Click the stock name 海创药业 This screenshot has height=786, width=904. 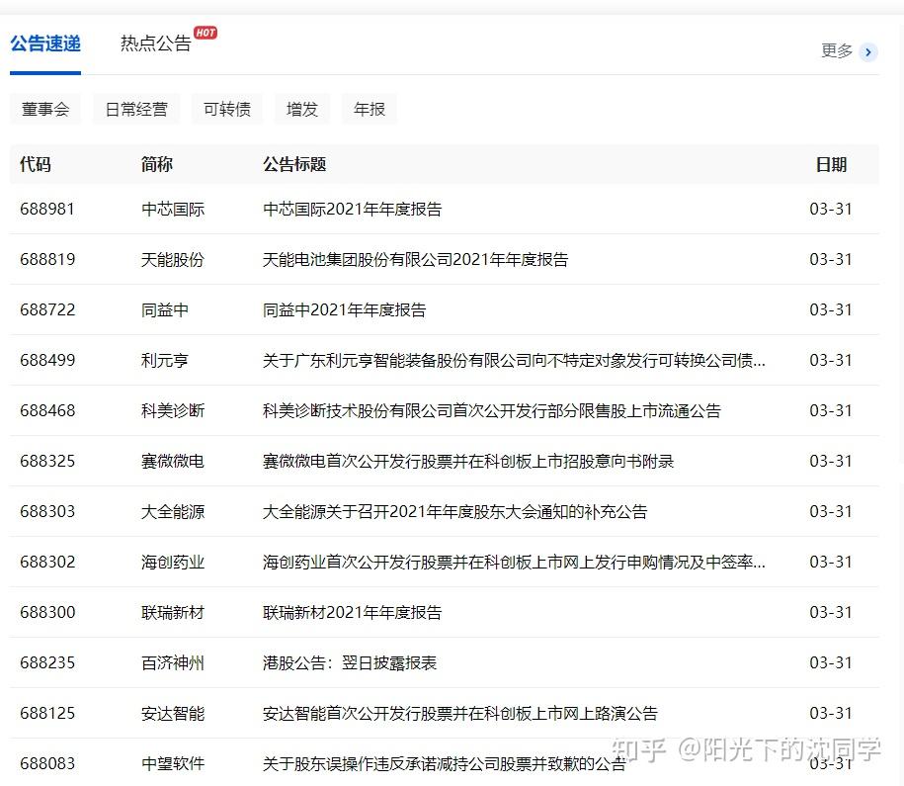click(x=173, y=563)
